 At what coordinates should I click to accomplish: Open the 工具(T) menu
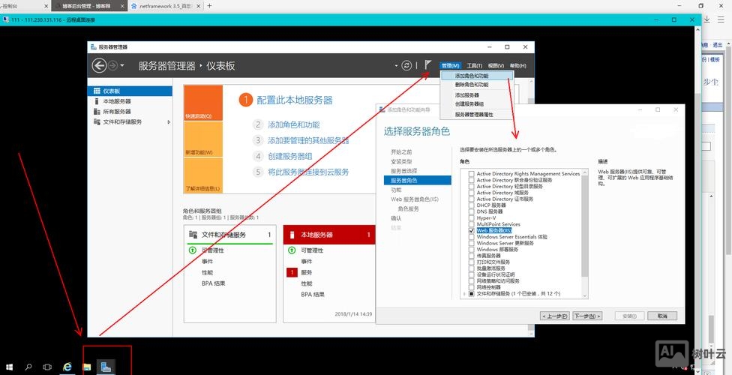click(475, 66)
